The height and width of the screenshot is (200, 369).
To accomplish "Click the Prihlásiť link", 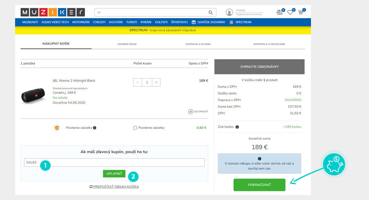I will click(241, 10).
